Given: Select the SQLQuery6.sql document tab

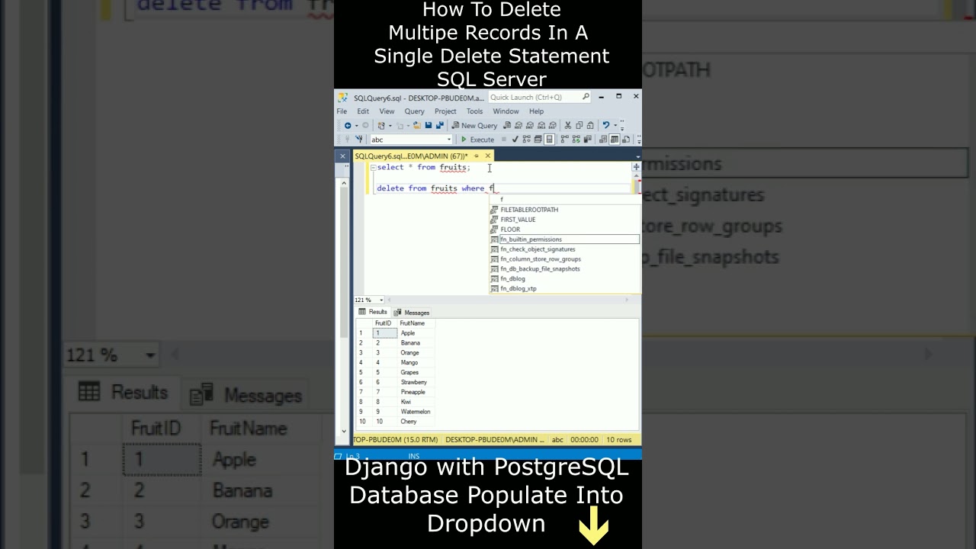Looking at the screenshot, I should (411, 156).
